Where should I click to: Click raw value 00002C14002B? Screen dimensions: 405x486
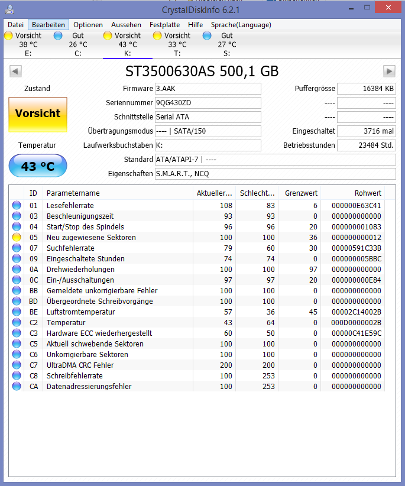click(357, 312)
